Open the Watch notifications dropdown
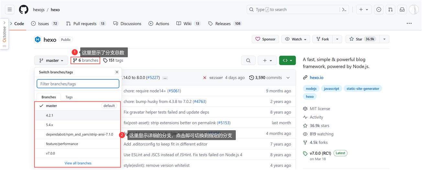Viewport: 422px width, 170px height. pos(296,39)
